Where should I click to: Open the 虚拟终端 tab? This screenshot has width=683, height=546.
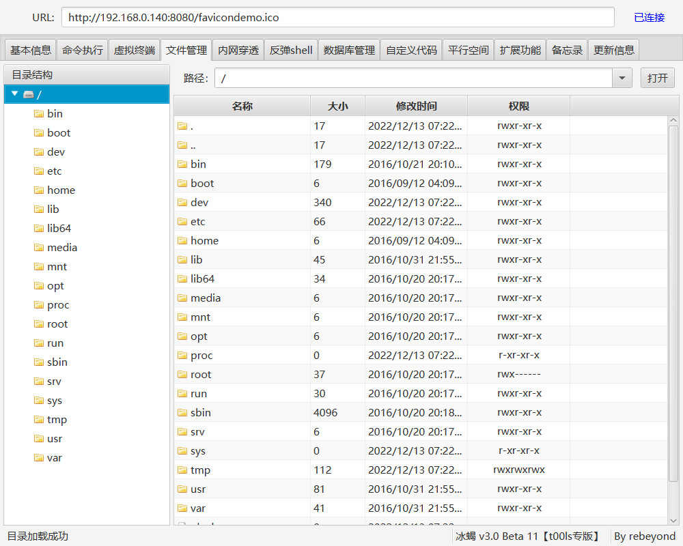[x=134, y=50]
